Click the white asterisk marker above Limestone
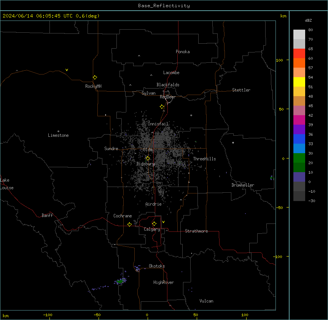This screenshot has height=320, width=328. pos(58,131)
